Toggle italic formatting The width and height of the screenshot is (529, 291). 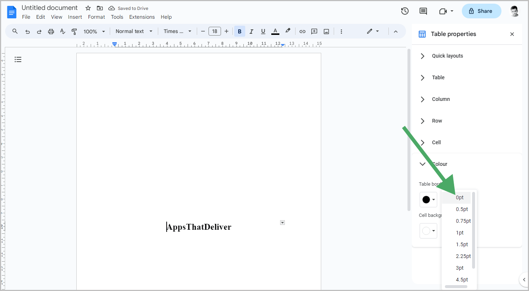(251, 31)
